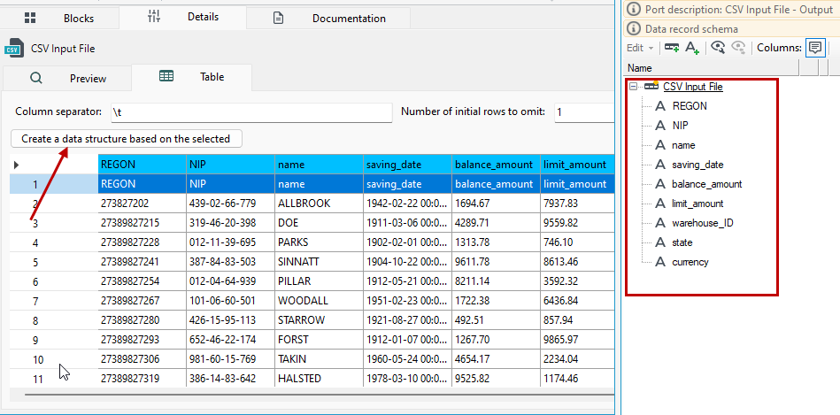Click the Name column header in schema panel

pos(712,68)
